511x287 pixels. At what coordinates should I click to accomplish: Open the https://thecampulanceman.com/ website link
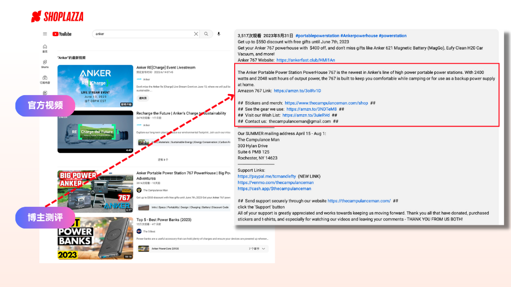[359, 201]
